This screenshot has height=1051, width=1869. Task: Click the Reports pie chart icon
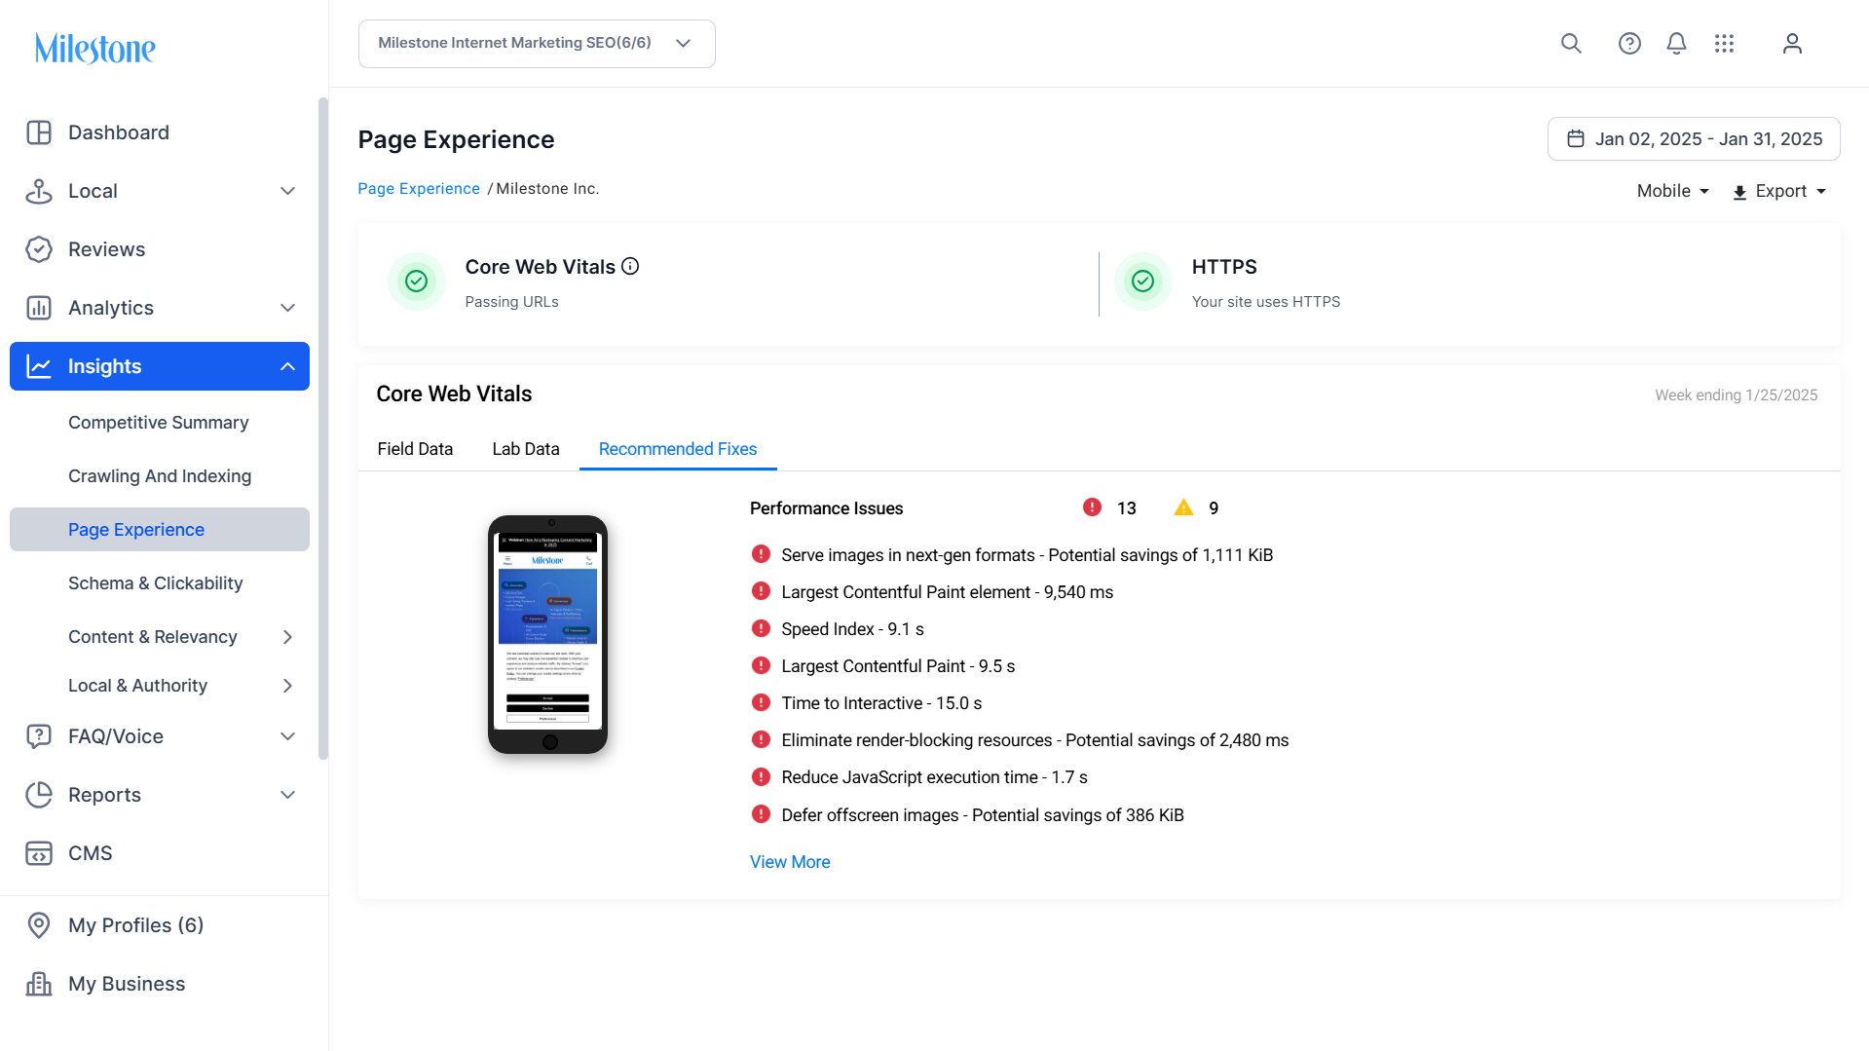click(x=39, y=795)
